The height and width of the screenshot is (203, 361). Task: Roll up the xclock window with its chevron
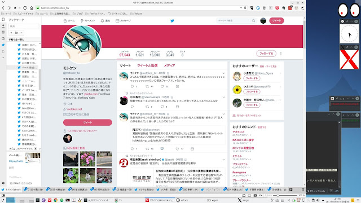pyautogui.click(x=351, y=21)
